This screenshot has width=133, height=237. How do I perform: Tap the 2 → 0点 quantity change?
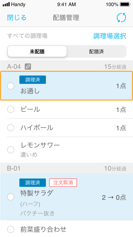[114, 197]
